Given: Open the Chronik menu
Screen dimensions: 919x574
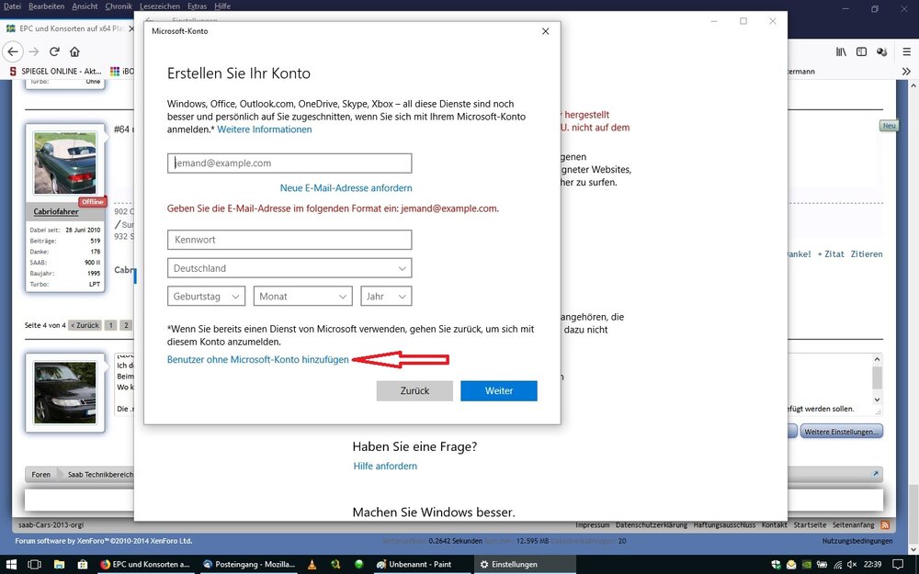Looking at the screenshot, I should tap(119, 6).
